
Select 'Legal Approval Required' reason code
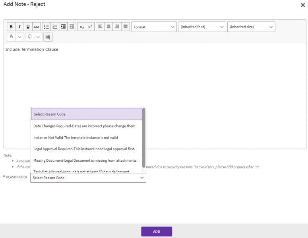(x=84, y=149)
